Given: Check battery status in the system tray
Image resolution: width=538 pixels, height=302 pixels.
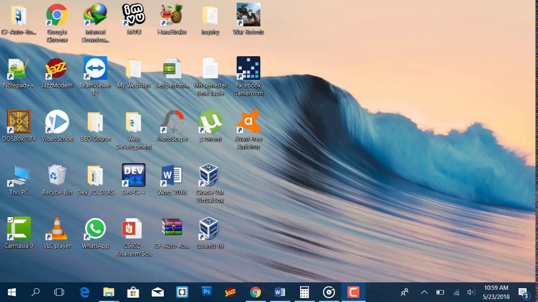Looking at the screenshot, I should point(440,292).
